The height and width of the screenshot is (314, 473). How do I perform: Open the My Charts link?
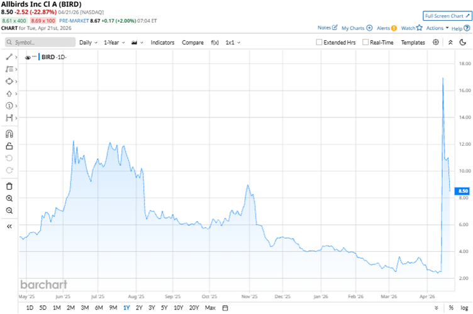(x=357, y=28)
